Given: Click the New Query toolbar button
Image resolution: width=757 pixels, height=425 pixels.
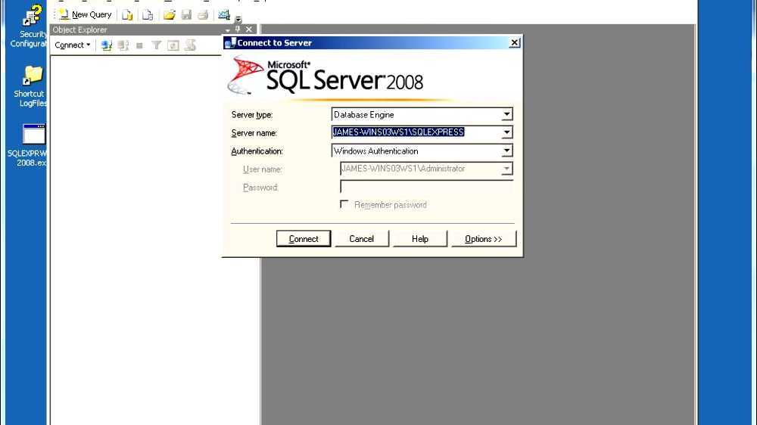Looking at the screenshot, I should (86, 15).
